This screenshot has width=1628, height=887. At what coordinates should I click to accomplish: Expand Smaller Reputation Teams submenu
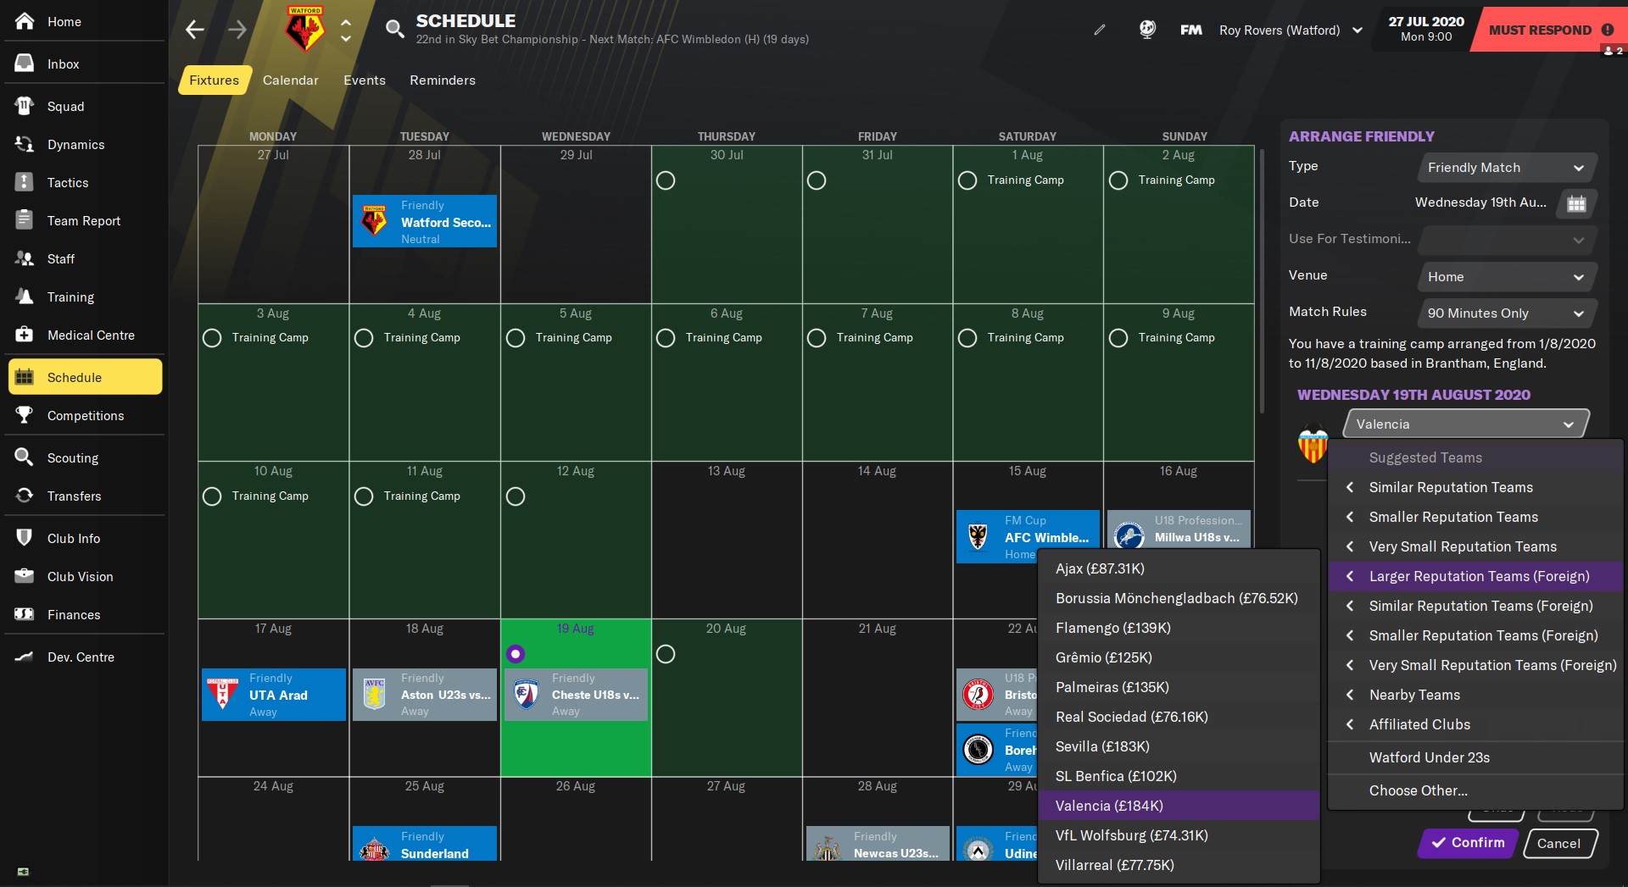tap(1475, 517)
